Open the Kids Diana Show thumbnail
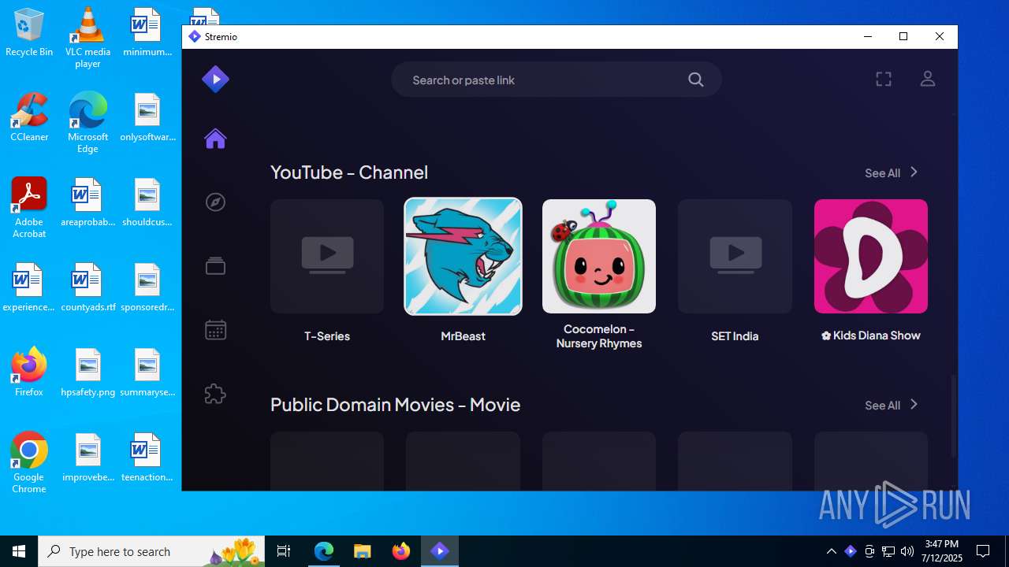The height and width of the screenshot is (567, 1009). click(x=871, y=256)
